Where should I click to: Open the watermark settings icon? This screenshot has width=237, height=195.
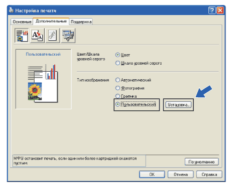point(52,36)
